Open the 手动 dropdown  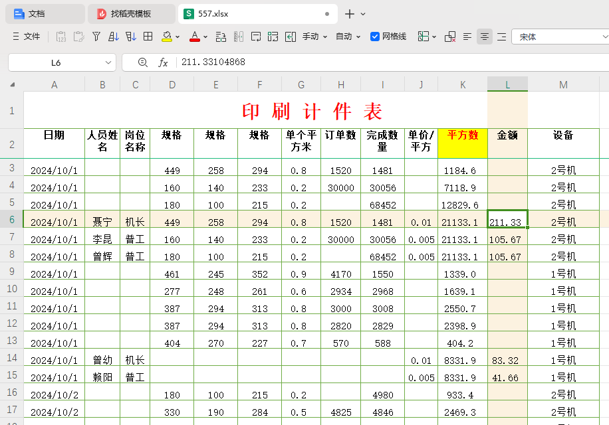coord(314,37)
